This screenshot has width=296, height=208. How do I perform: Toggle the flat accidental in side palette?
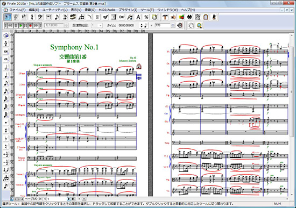click(x=6, y=139)
